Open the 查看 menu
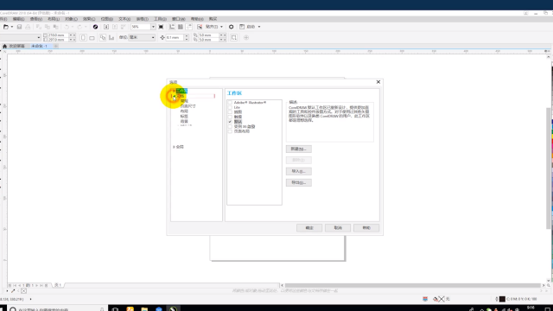 tap(36, 19)
